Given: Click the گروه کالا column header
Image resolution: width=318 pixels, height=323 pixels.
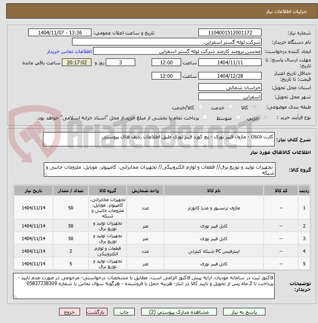Looking at the screenshot, I should point(107,191).
